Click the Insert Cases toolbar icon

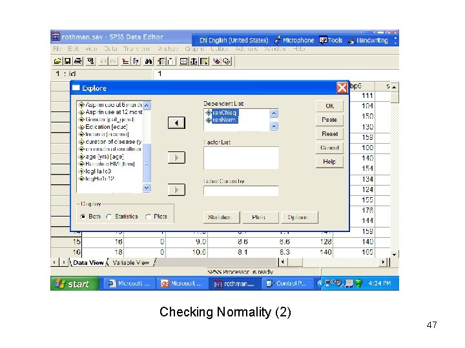tap(161, 61)
